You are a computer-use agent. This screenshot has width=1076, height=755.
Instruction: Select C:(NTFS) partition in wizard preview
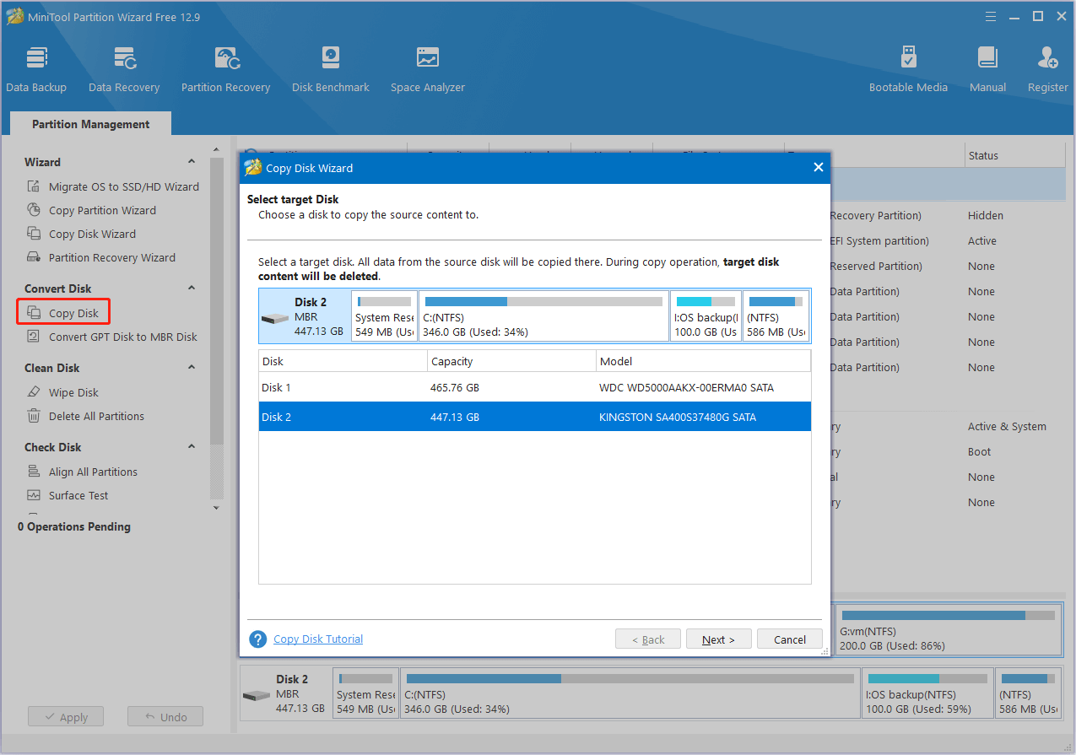click(x=544, y=316)
